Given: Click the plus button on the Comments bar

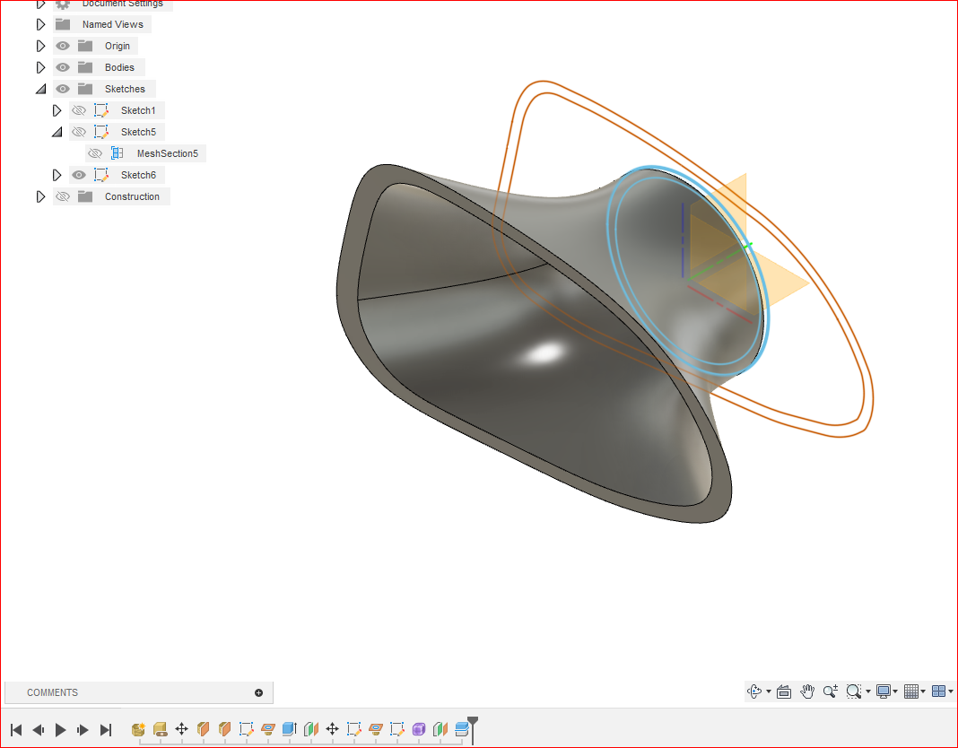Looking at the screenshot, I should coord(258,691).
